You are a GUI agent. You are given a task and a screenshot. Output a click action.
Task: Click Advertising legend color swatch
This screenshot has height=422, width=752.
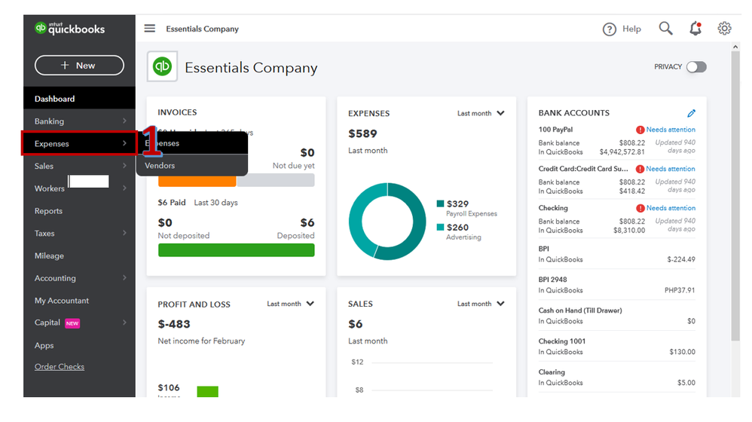[440, 227]
